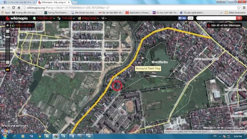Open the Application | Honey bookmark
This screenshot has width=247, height=139.
tap(138, 13)
